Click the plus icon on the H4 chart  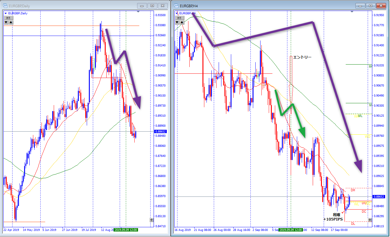pos(370,220)
